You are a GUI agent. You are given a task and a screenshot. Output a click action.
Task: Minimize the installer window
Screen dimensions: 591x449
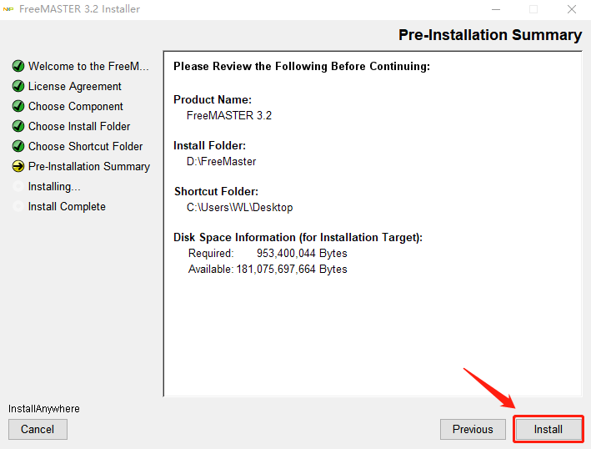coord(496,9)
